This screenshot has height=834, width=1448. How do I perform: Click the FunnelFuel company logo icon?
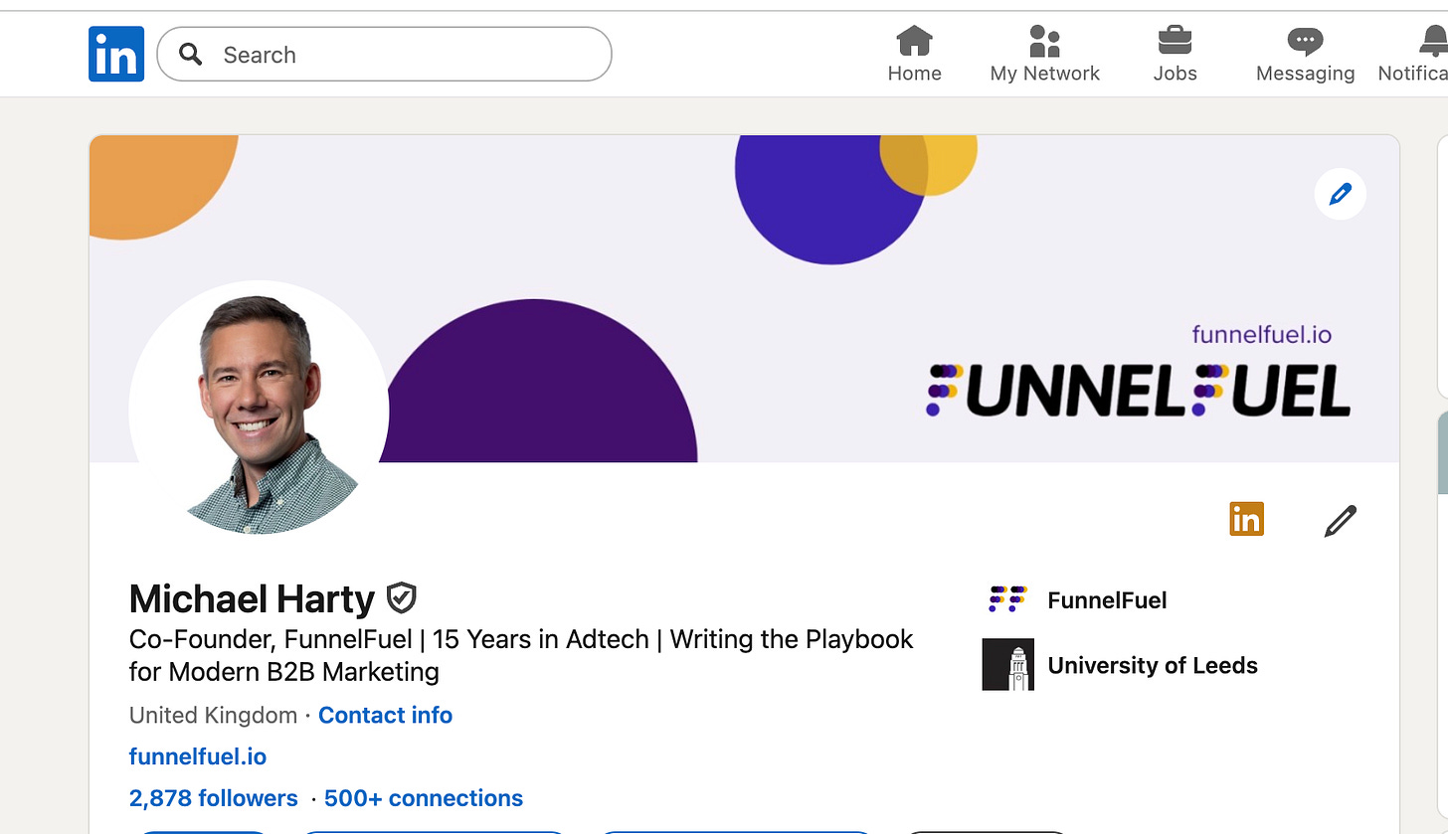[1007, 598]
